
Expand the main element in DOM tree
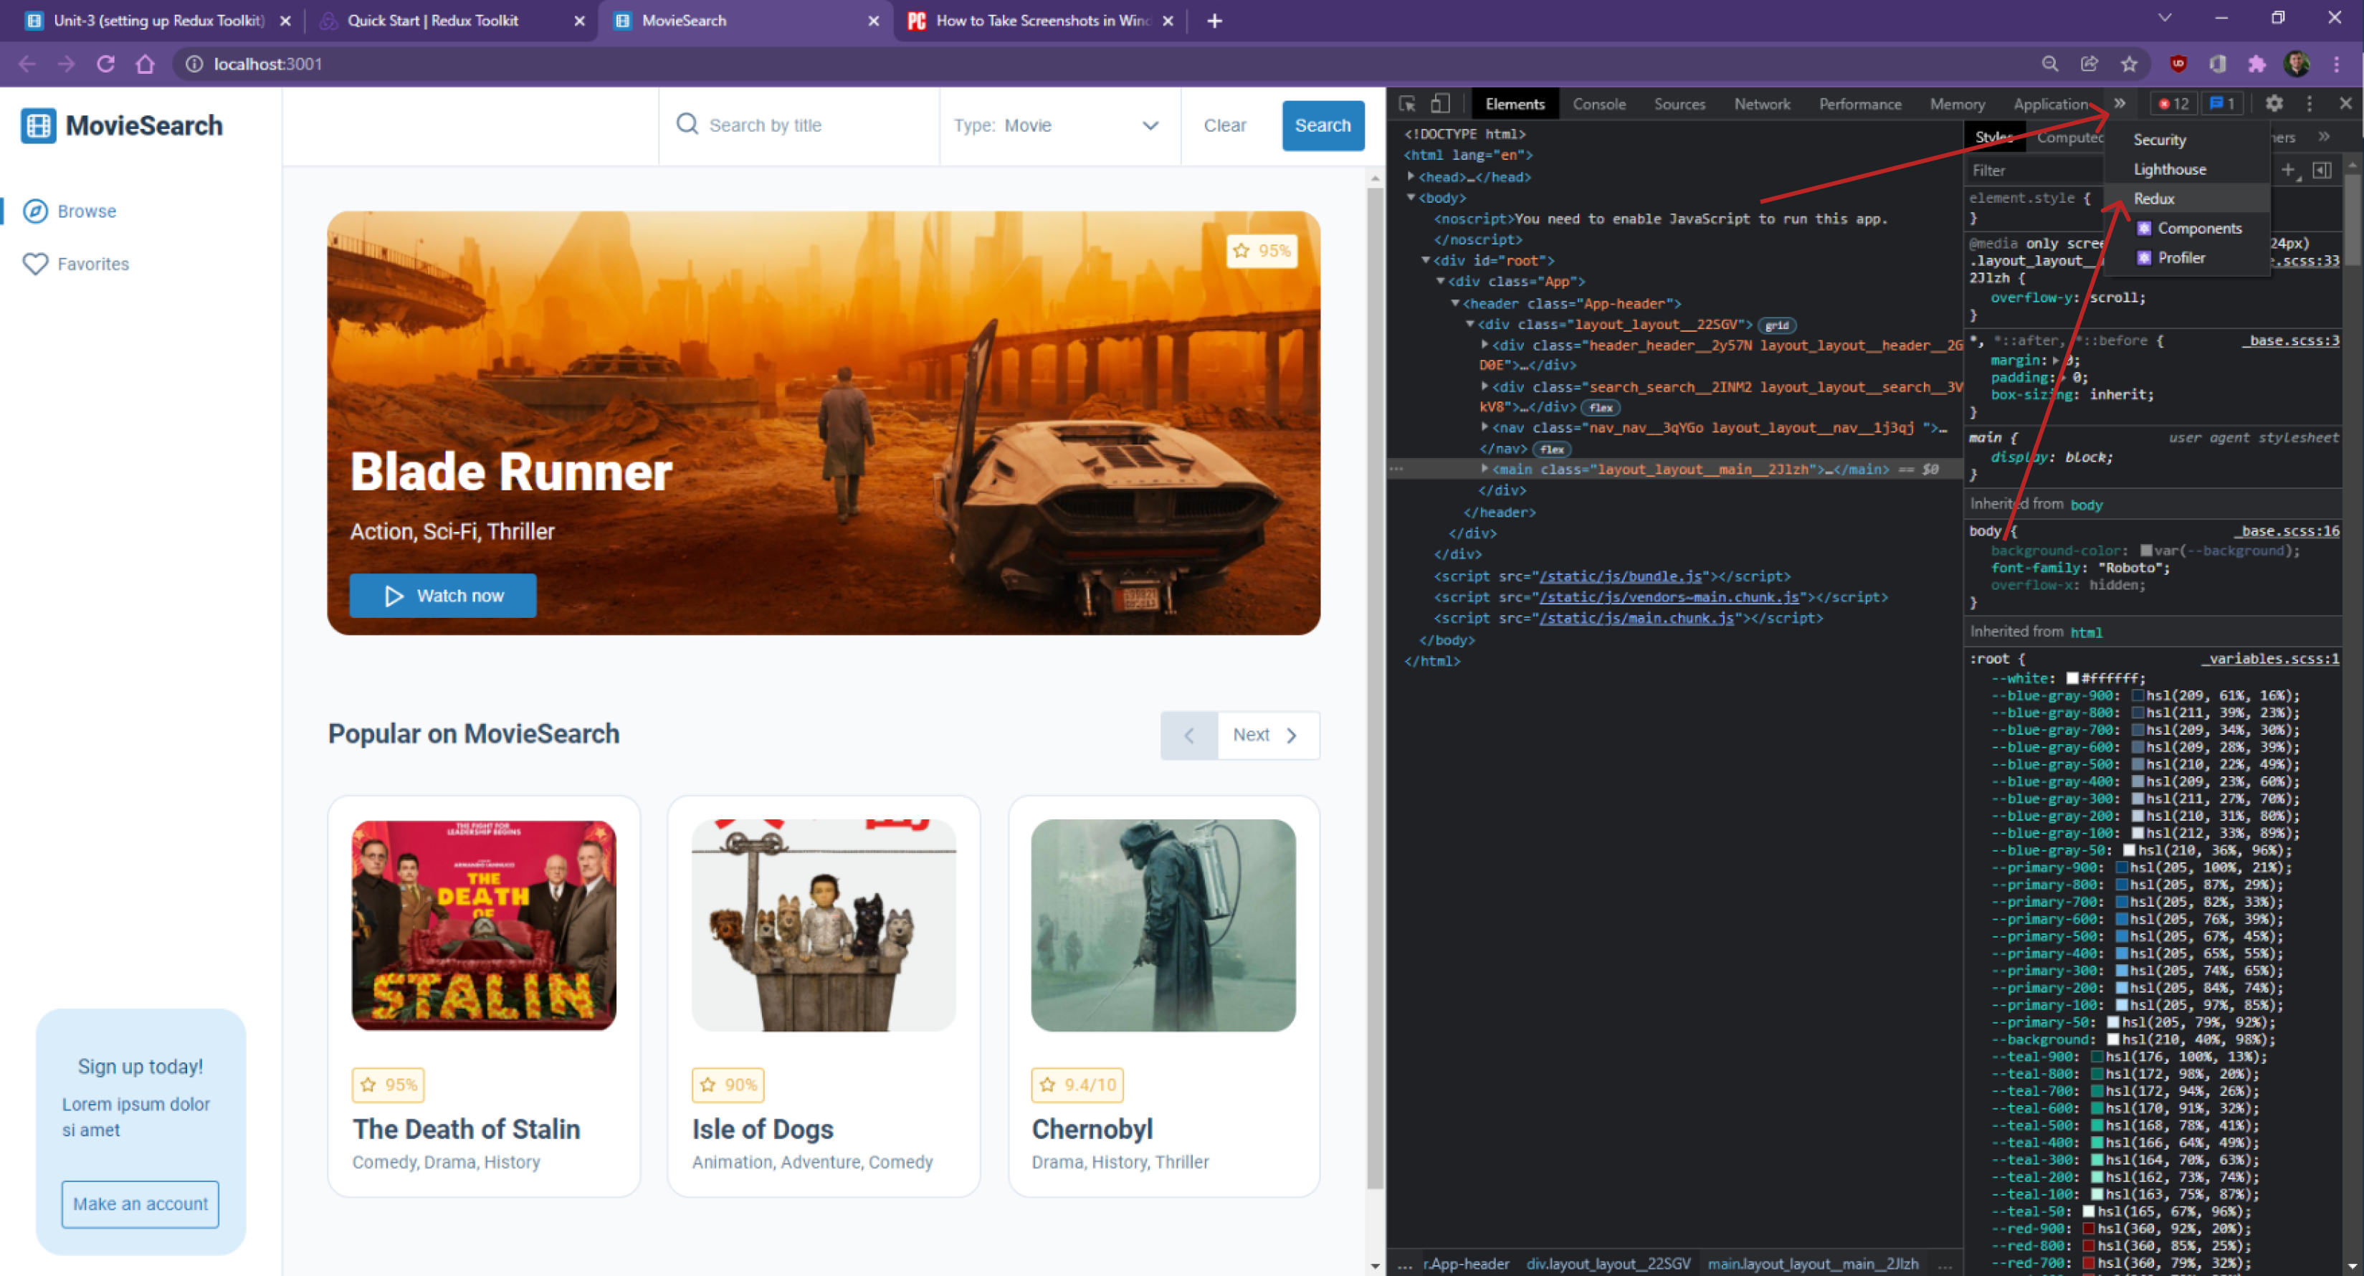point(1486,469)
